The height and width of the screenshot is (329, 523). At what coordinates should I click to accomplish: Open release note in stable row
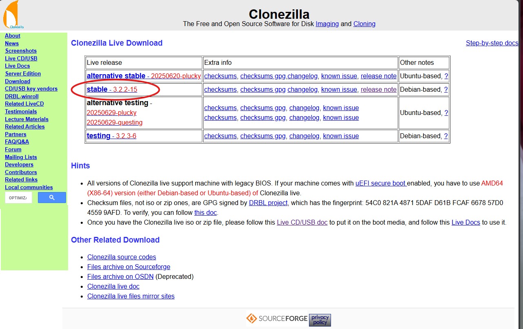coord(379,89)
